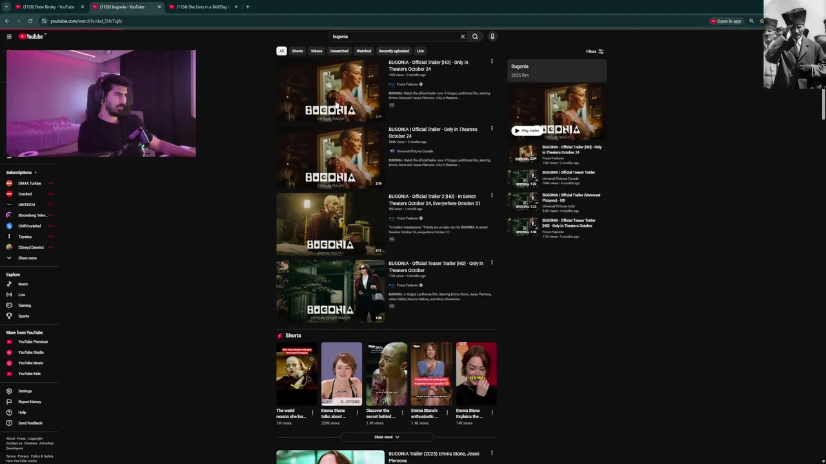The height and width of the screenshot is (464, 826).
Task: Select the Live filter chip
Action: pos(420,51)
